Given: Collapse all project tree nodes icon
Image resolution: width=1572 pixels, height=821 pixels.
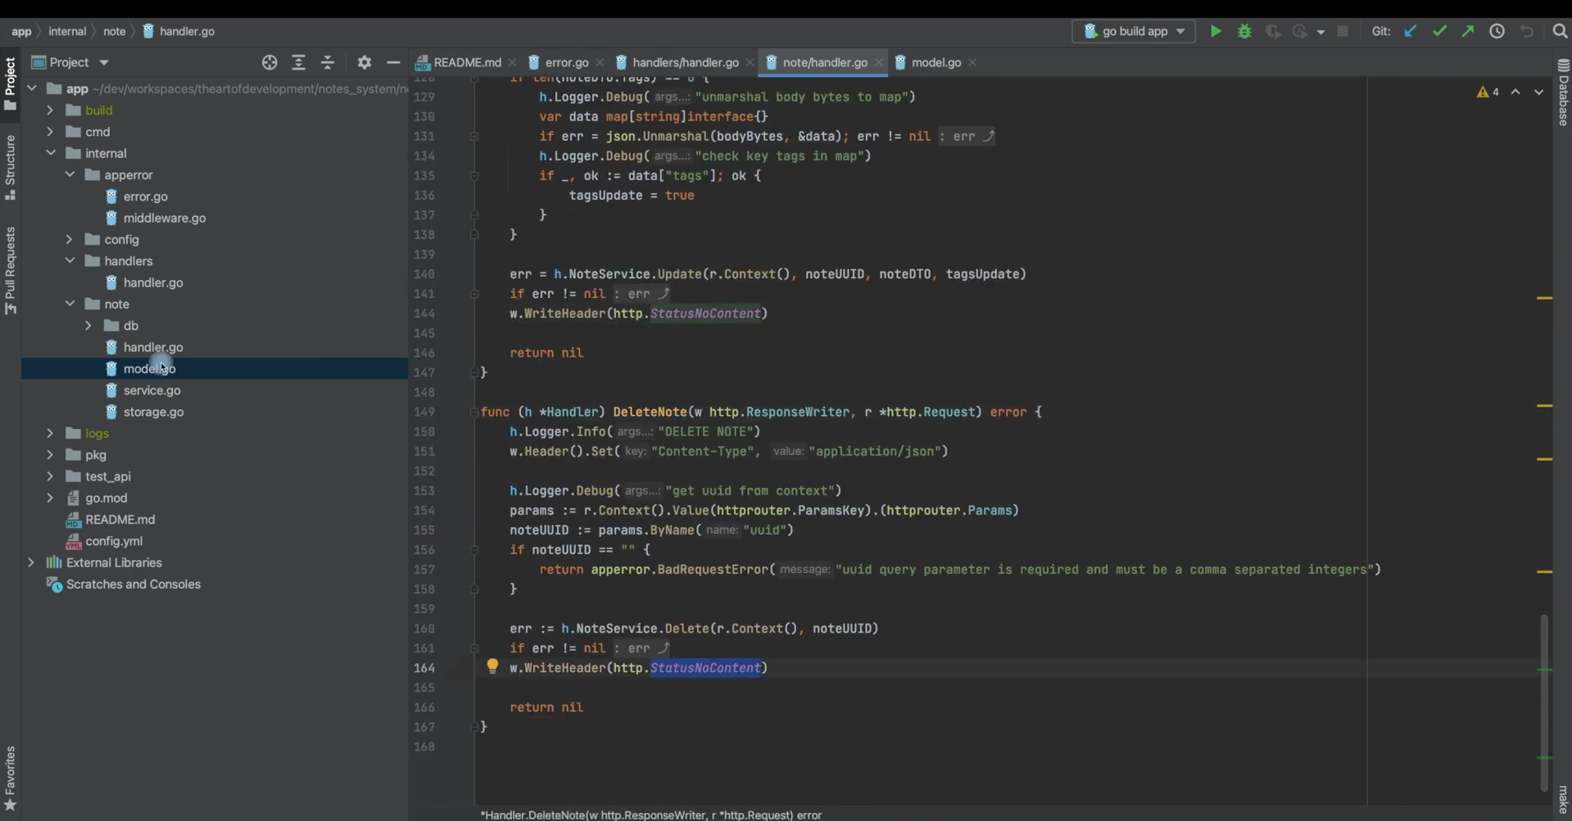Looking at the screenshot, I should coord(328,62).
